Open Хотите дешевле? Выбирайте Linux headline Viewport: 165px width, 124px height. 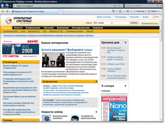tap(67, 50)
